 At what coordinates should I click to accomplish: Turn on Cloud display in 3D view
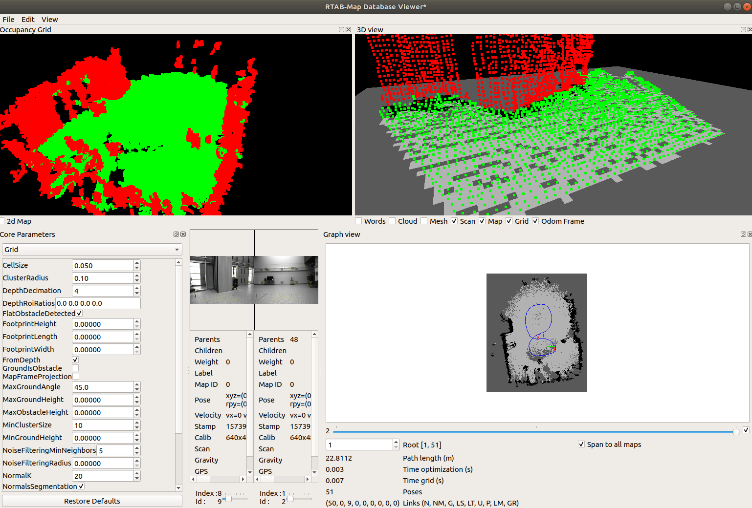coord(392,221)
